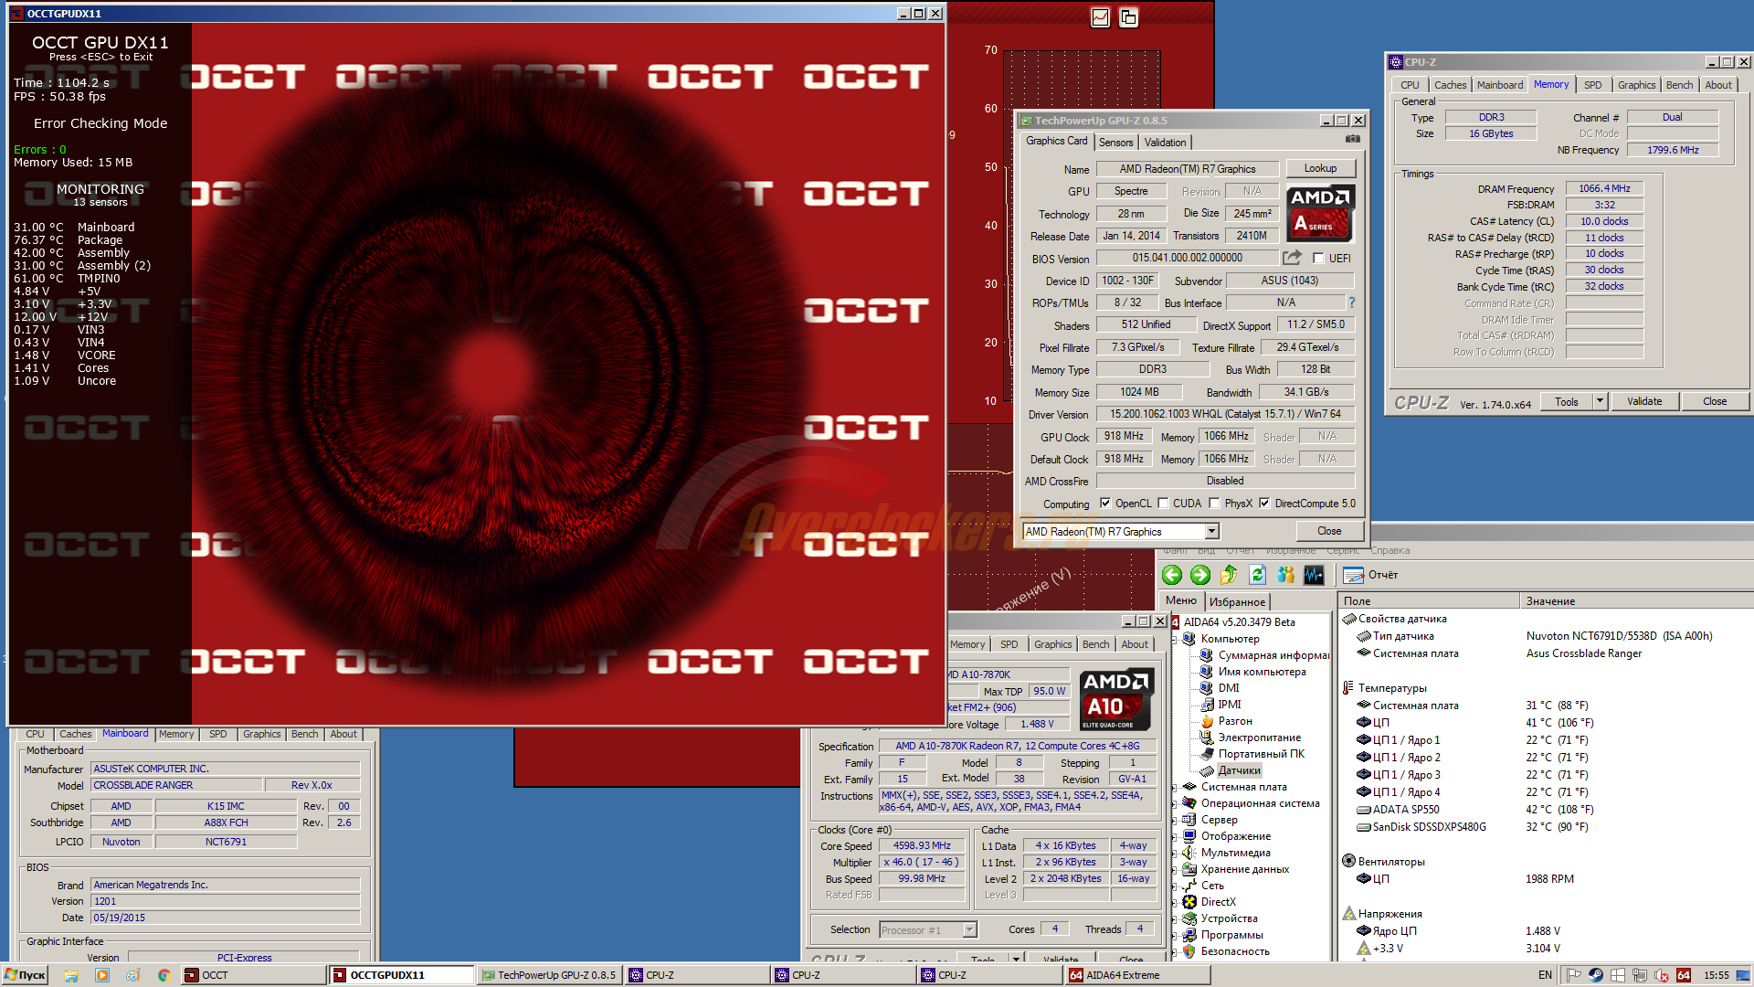1754x987 pixels.
Task: Click the bus interface question mark icon
Action: [1352, 302]
